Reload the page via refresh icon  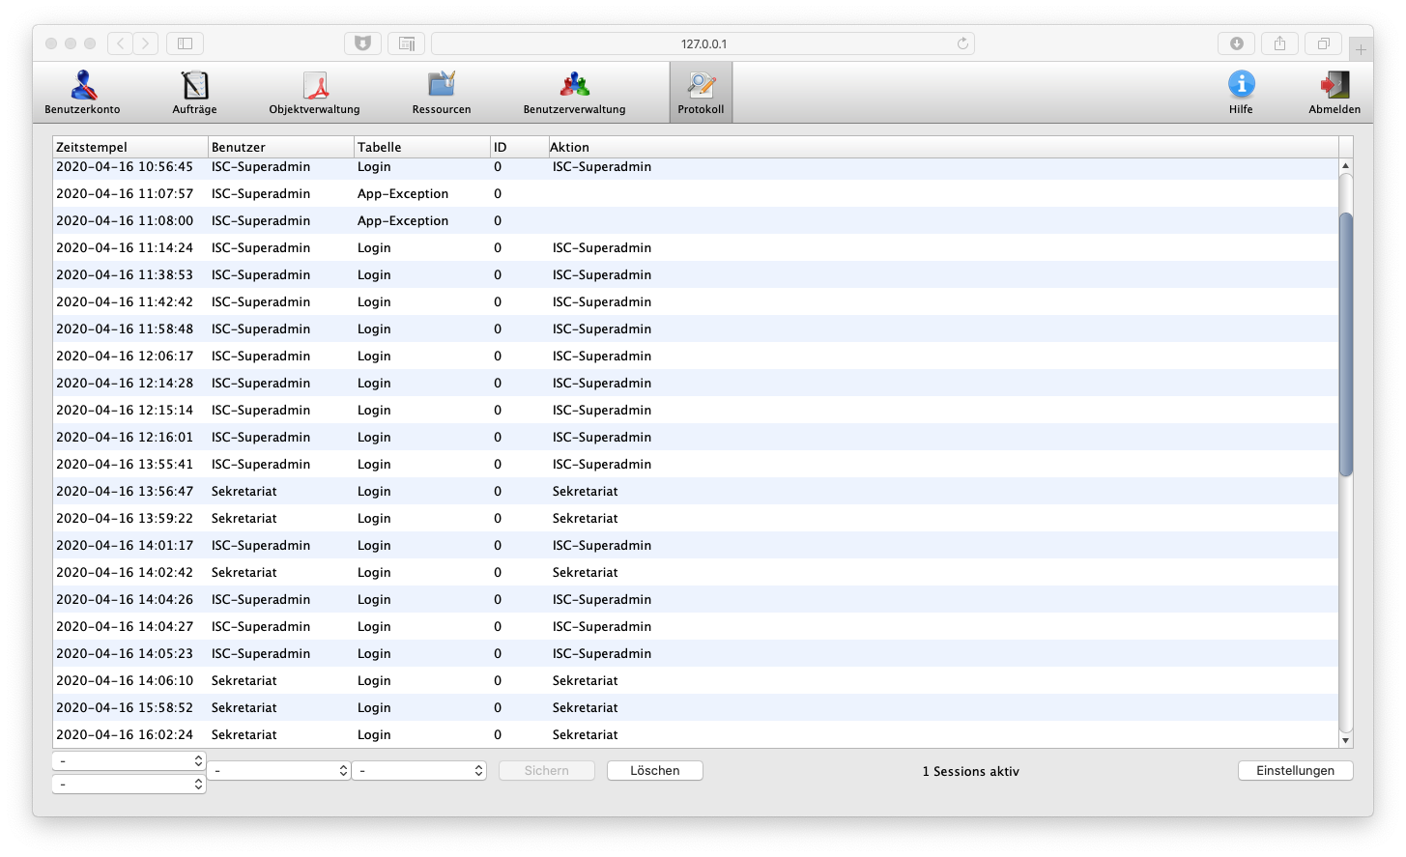pyautogui.click(x=962, y=43)
